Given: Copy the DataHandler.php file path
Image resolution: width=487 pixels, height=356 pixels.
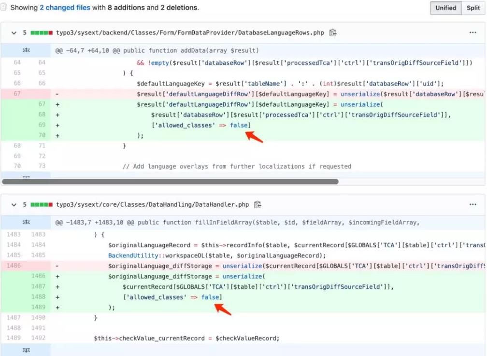Looking at the screenshot, I should point(258,204).
